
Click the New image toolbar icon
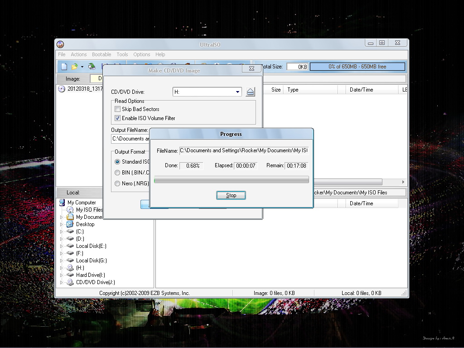[64, 67]
